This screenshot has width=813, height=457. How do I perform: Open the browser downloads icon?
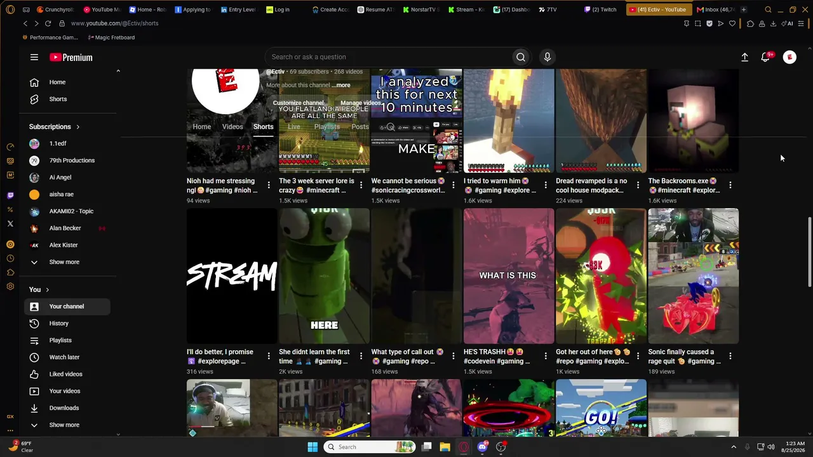(773, 23)
